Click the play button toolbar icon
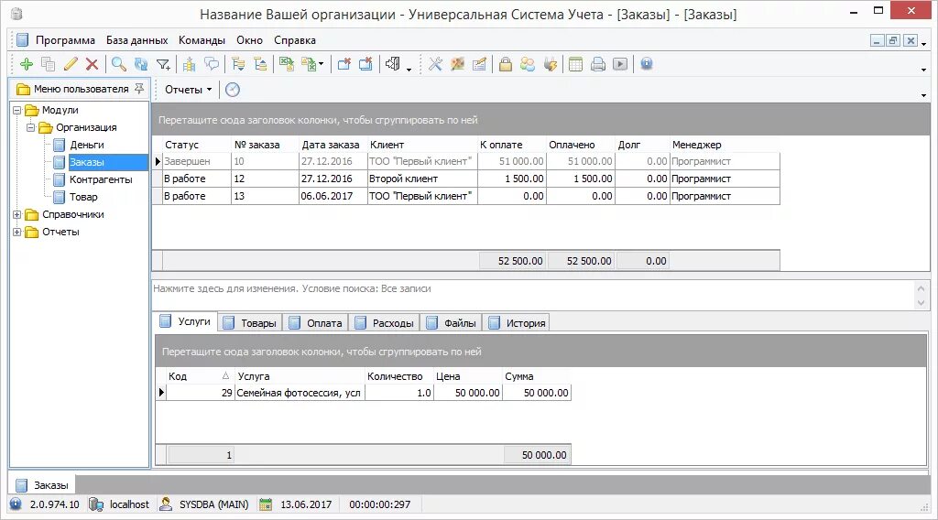 [x=620, y=64]
